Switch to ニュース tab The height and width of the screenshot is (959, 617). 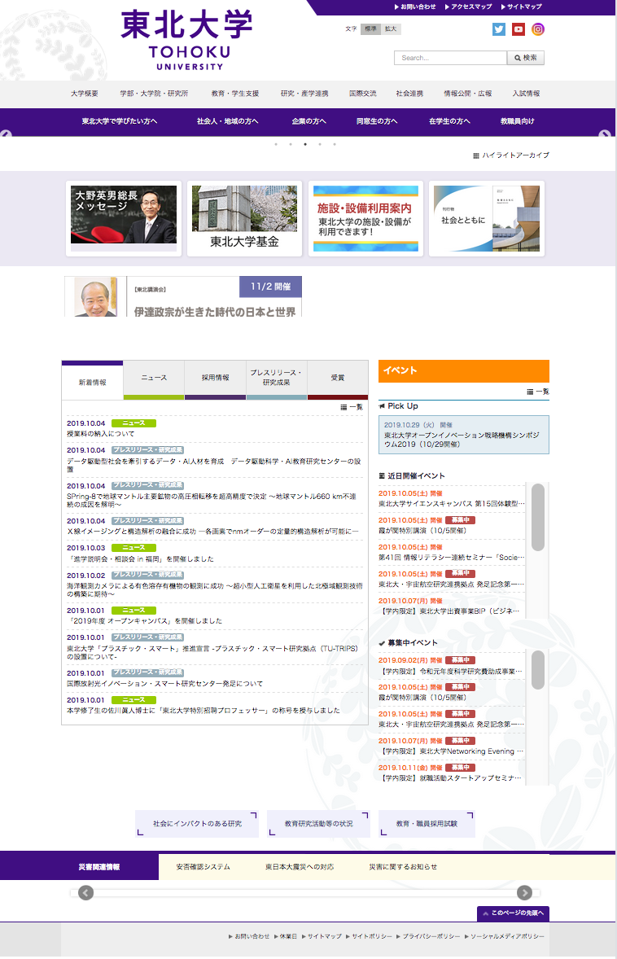tap(154, 379)
